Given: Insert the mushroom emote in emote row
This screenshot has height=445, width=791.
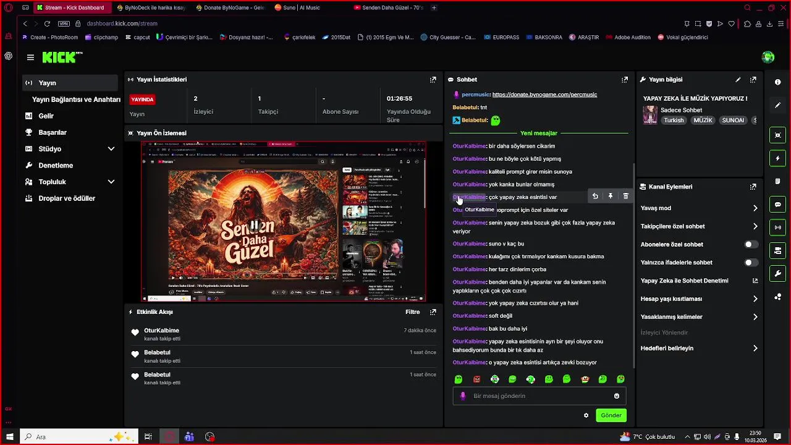Looking at the screenshot, I should click(585, 379).
